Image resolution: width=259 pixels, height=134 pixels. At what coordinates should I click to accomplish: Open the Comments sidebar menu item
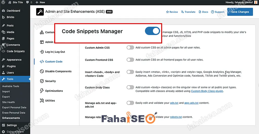(13, 45)
